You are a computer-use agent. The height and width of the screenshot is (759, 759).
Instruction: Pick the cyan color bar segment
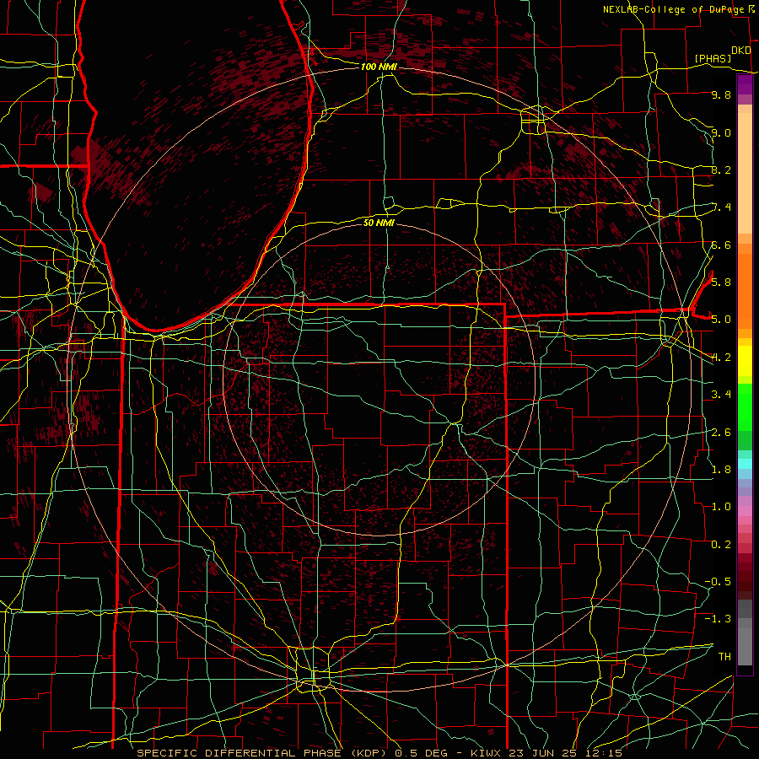745,464
